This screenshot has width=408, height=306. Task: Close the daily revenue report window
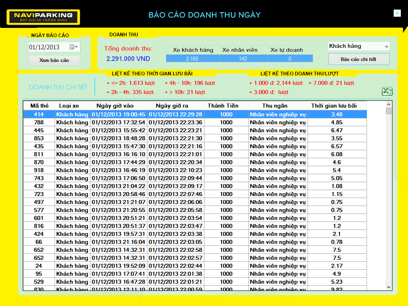click(x=397, y=13)
